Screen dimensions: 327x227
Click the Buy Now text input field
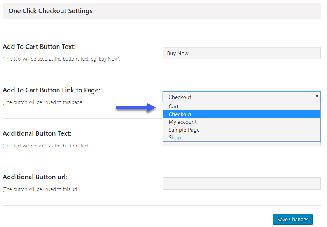(241, 53)
